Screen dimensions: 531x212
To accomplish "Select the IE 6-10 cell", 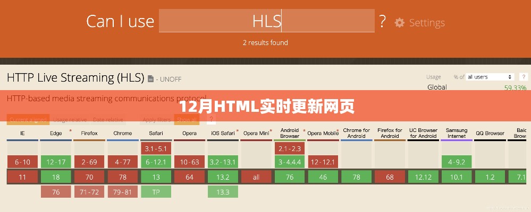I will click(22, 162).
